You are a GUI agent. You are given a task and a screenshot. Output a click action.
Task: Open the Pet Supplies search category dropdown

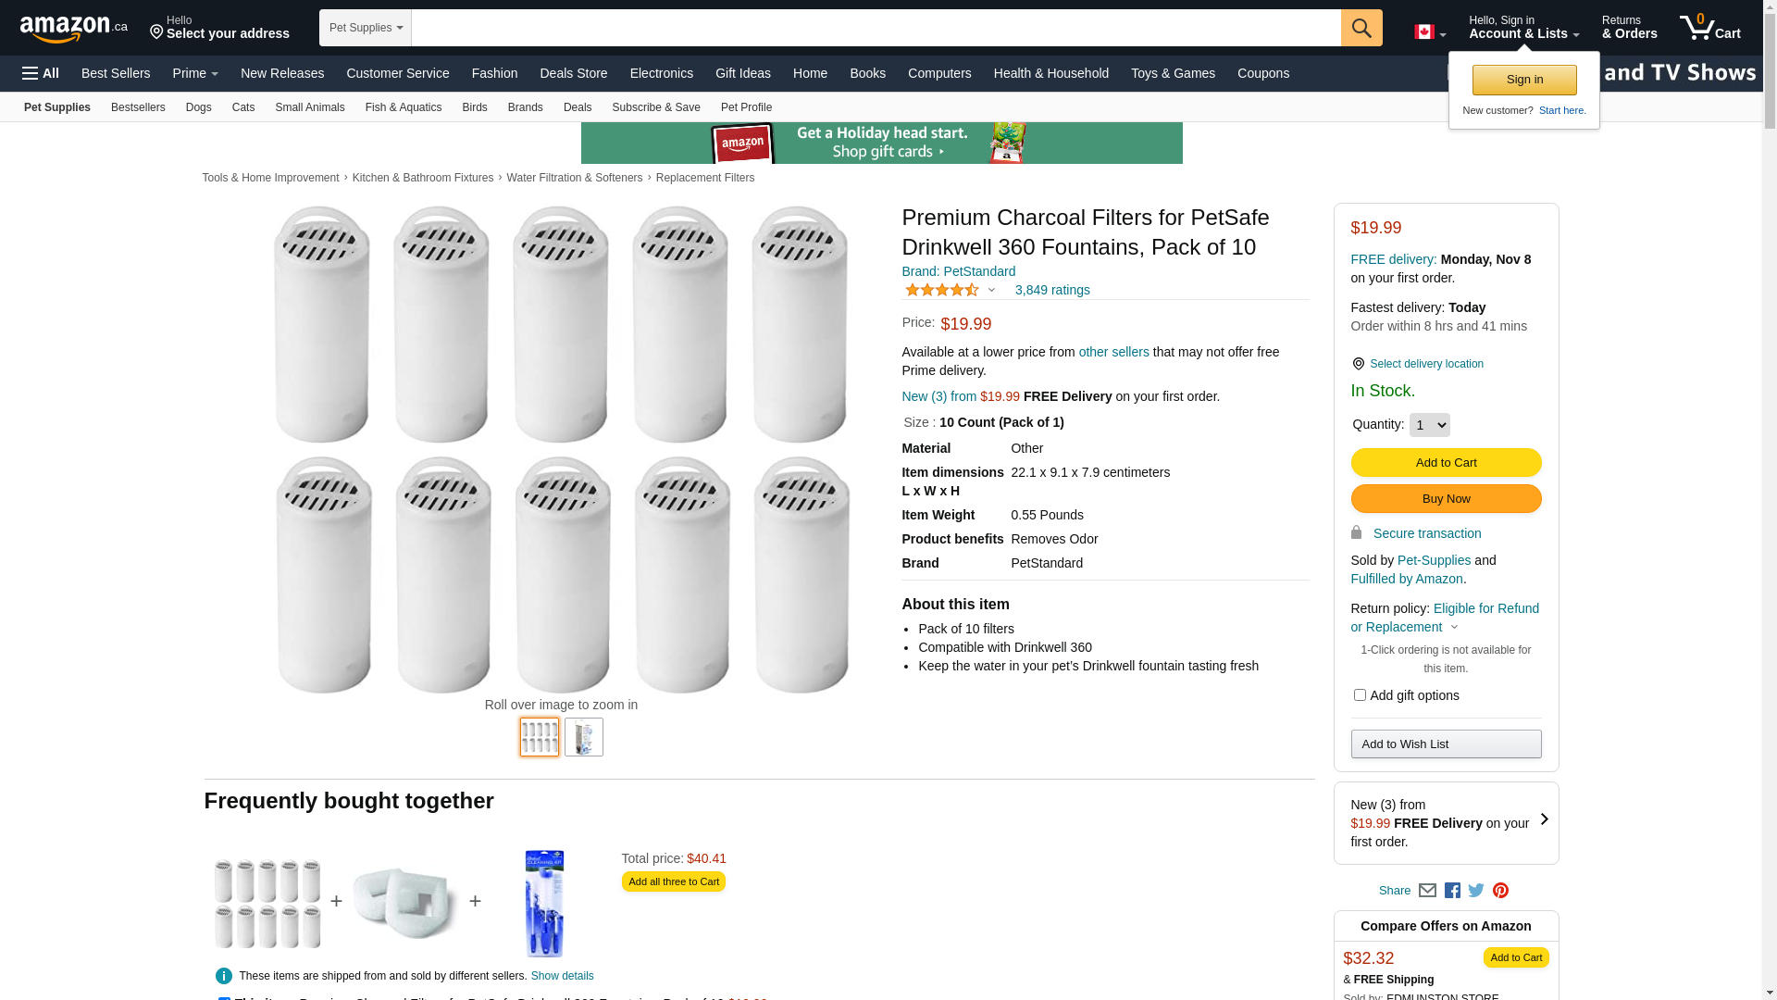pos(366,28)
